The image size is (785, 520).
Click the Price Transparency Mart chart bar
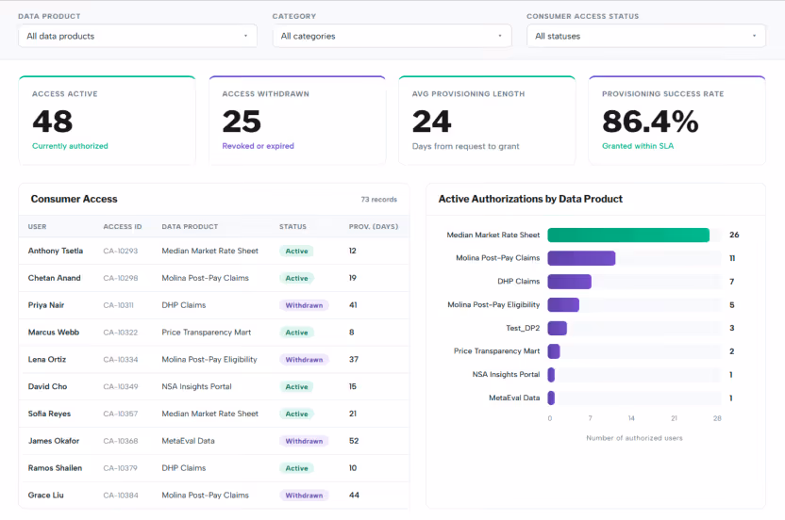pos(554,351)
